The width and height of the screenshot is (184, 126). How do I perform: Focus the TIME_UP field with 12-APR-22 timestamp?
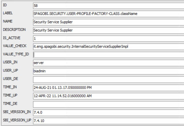point(109,96)
